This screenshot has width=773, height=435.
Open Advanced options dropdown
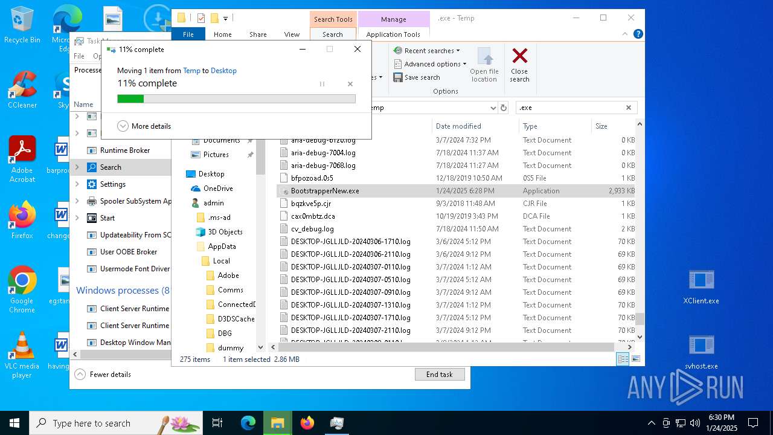[x=429, y=64]
